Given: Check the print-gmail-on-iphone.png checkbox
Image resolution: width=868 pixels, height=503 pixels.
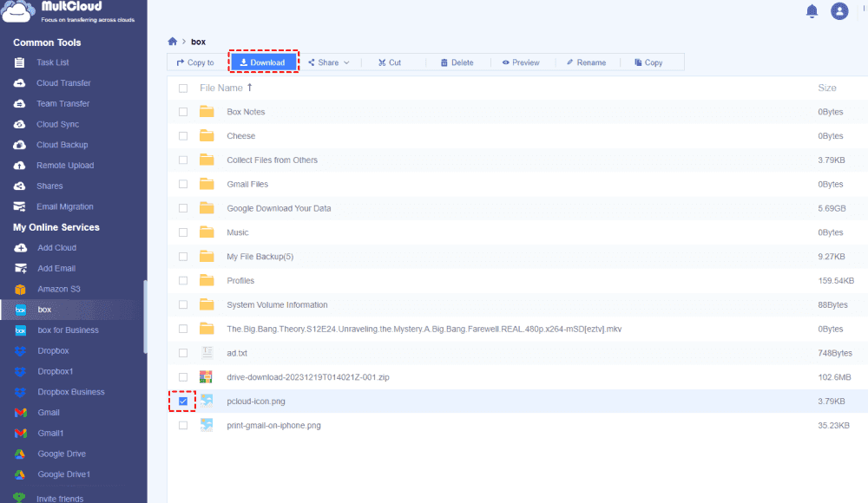Looking at the screenshot, I should (x=183, y=426).
